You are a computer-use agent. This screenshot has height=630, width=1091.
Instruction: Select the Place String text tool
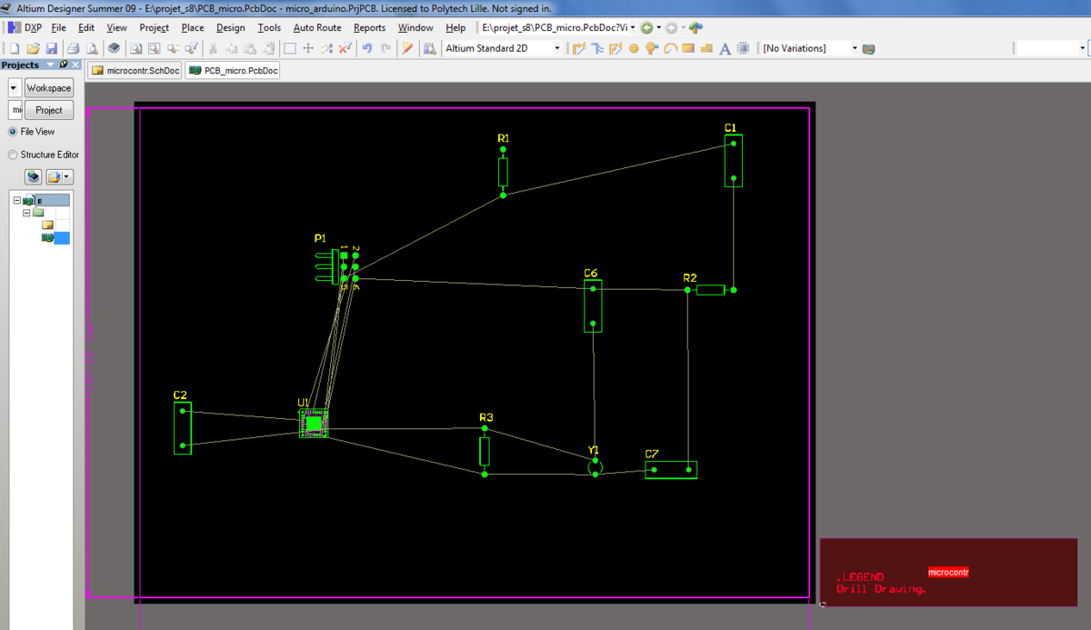(725, 48)
